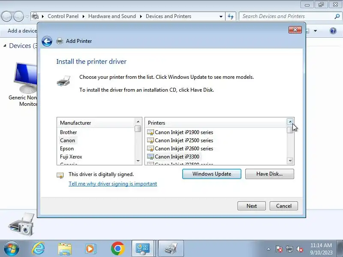Click Hardware and Sound in the breadcrumb
343x257 pixels.
pyautogui.click(x=112, y=16)
